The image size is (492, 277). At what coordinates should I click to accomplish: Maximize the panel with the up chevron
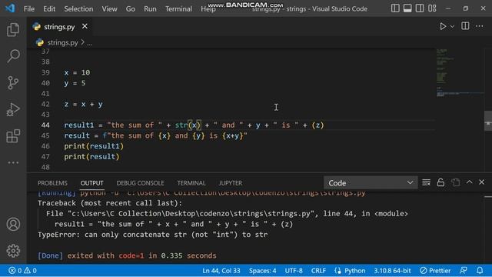(469, 182)
